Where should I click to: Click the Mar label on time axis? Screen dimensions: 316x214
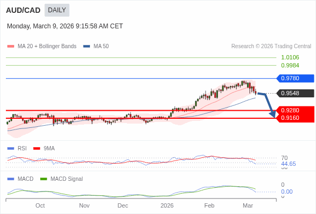click(x=247, y=205)
